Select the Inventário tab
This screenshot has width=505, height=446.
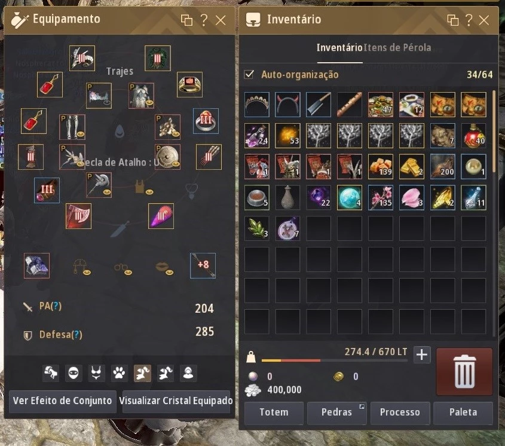pos(339,48)
